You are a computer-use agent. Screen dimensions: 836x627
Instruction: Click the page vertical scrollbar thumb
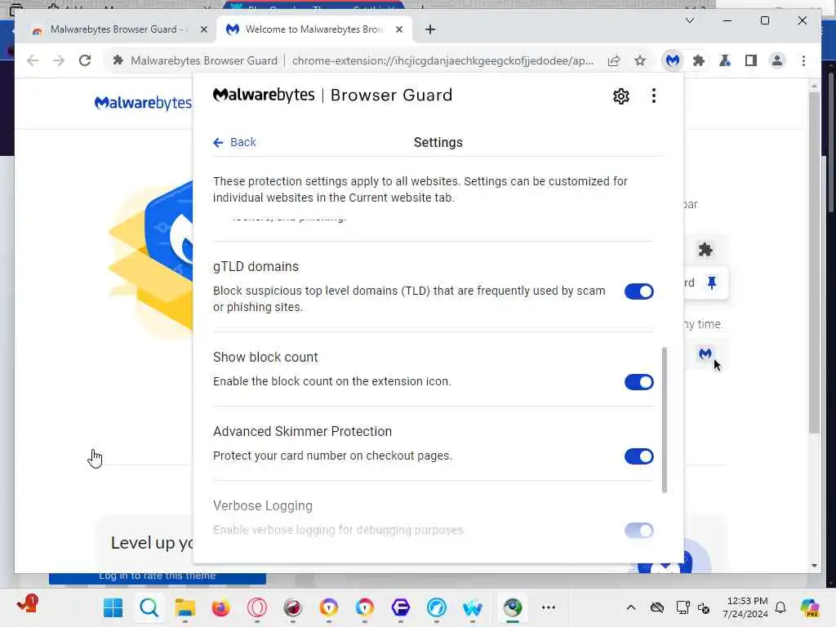[814, 264]
